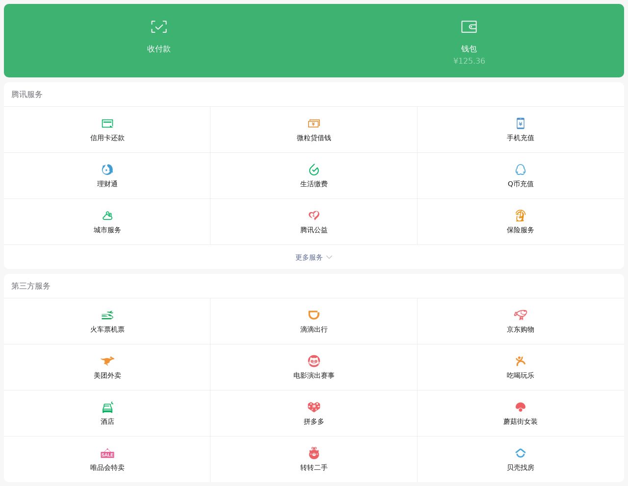Click the 京东购物 label
Viewport: 628px width, 486px height.
[x=521, y=330]
